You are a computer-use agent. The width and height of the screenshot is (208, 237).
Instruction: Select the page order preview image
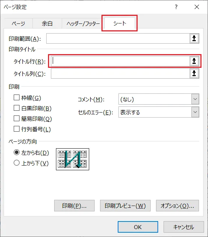pos(73,159)
